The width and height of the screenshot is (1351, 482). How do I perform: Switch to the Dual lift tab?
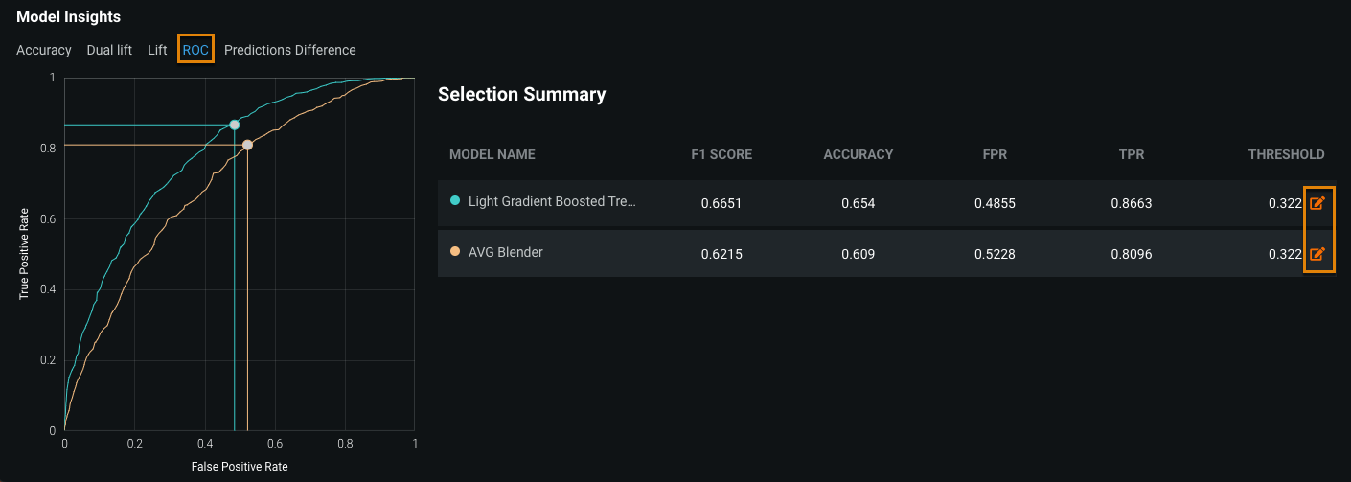tap(109, 50)
